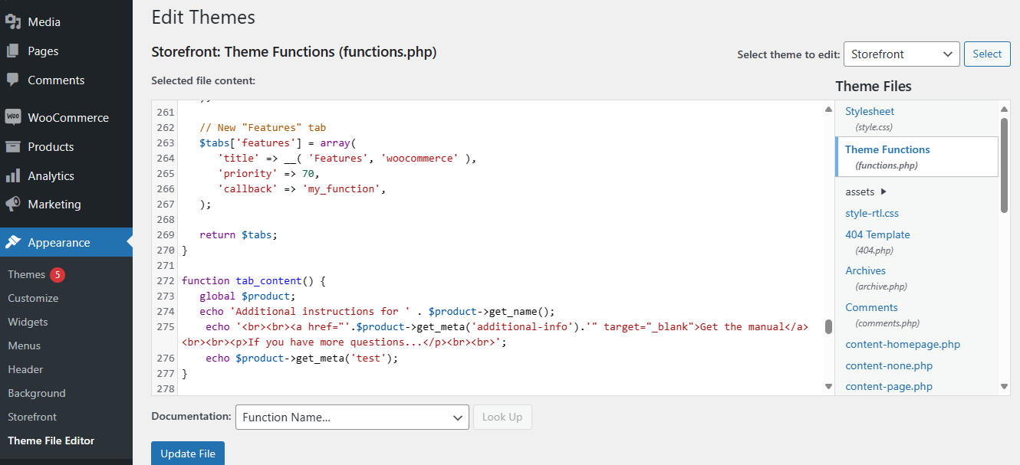The width and height of the screenshot is (1020, 465).
Task: Click the Media sidebar icon
Action: point(12,21)
